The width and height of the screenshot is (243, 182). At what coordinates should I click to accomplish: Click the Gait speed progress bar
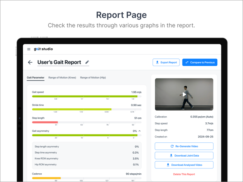[87, 96]
